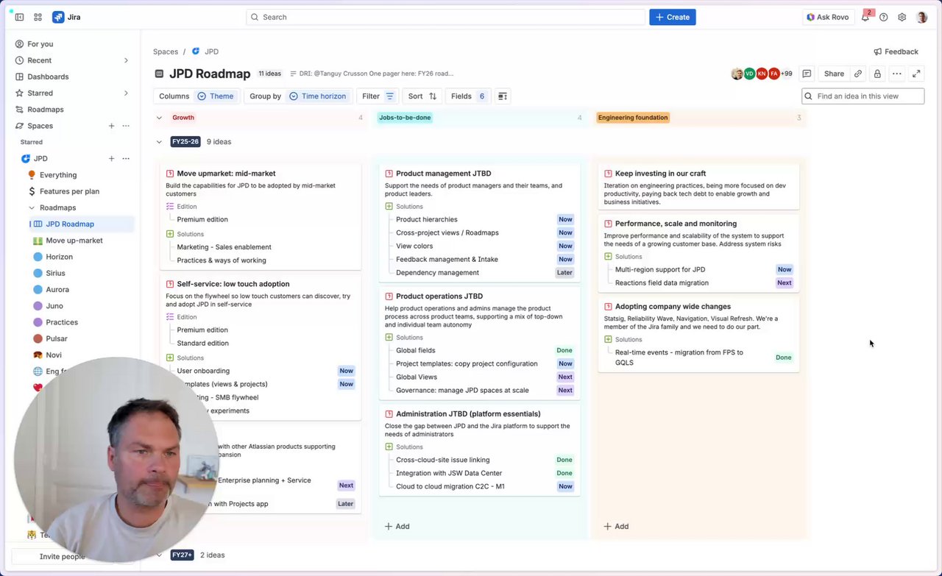
Task: Open the Ask Rovo assistant
Action: [828, 17]
